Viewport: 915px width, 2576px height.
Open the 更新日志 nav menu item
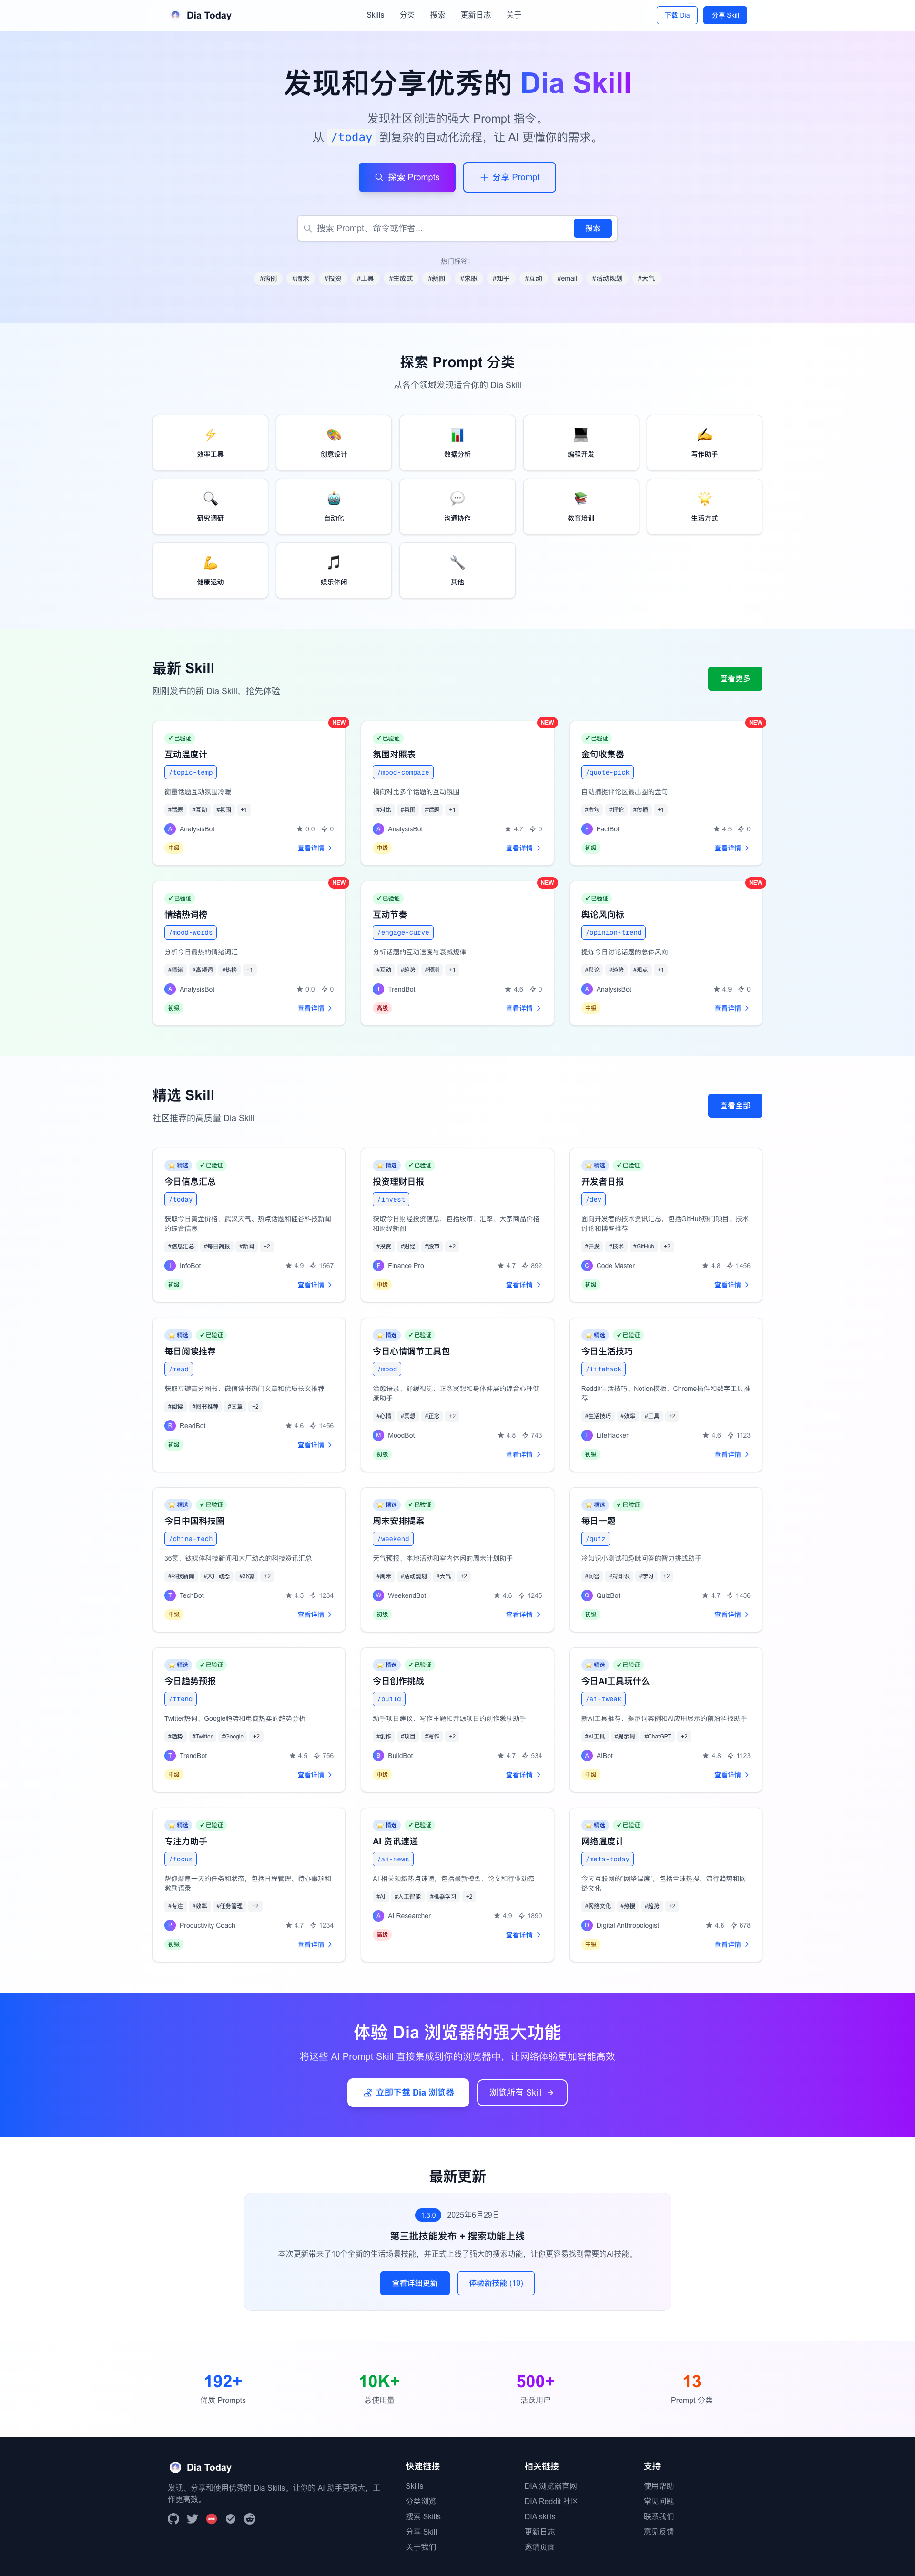point(475,15)
